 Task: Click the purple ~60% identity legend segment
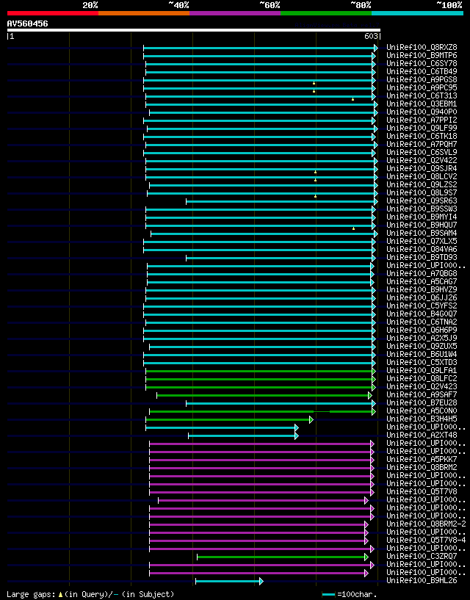(235, 13)
